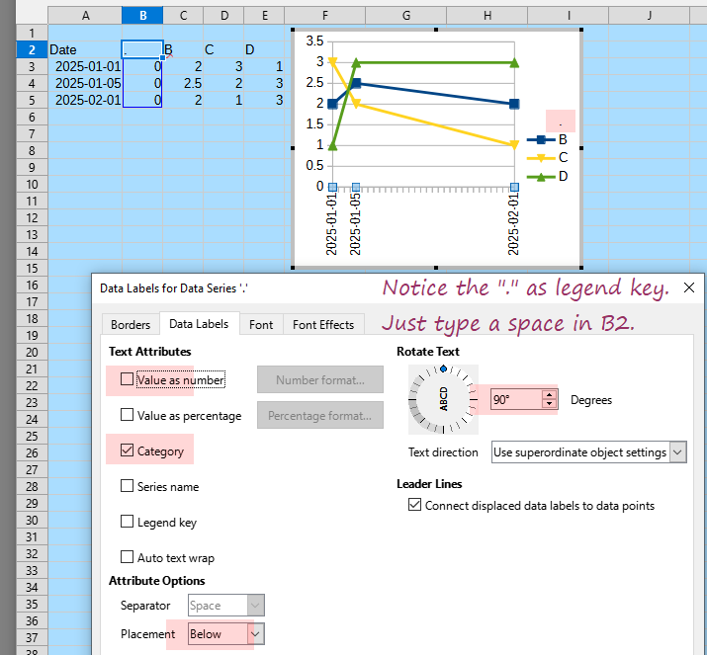Select cell B2 in the spreadsheet
This screenshot has width=707, height=655.
tap(142, 49)
